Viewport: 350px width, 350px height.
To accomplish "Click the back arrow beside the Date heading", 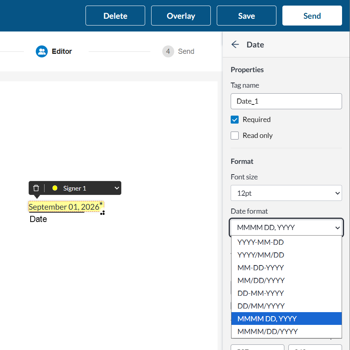I will 235,45.
